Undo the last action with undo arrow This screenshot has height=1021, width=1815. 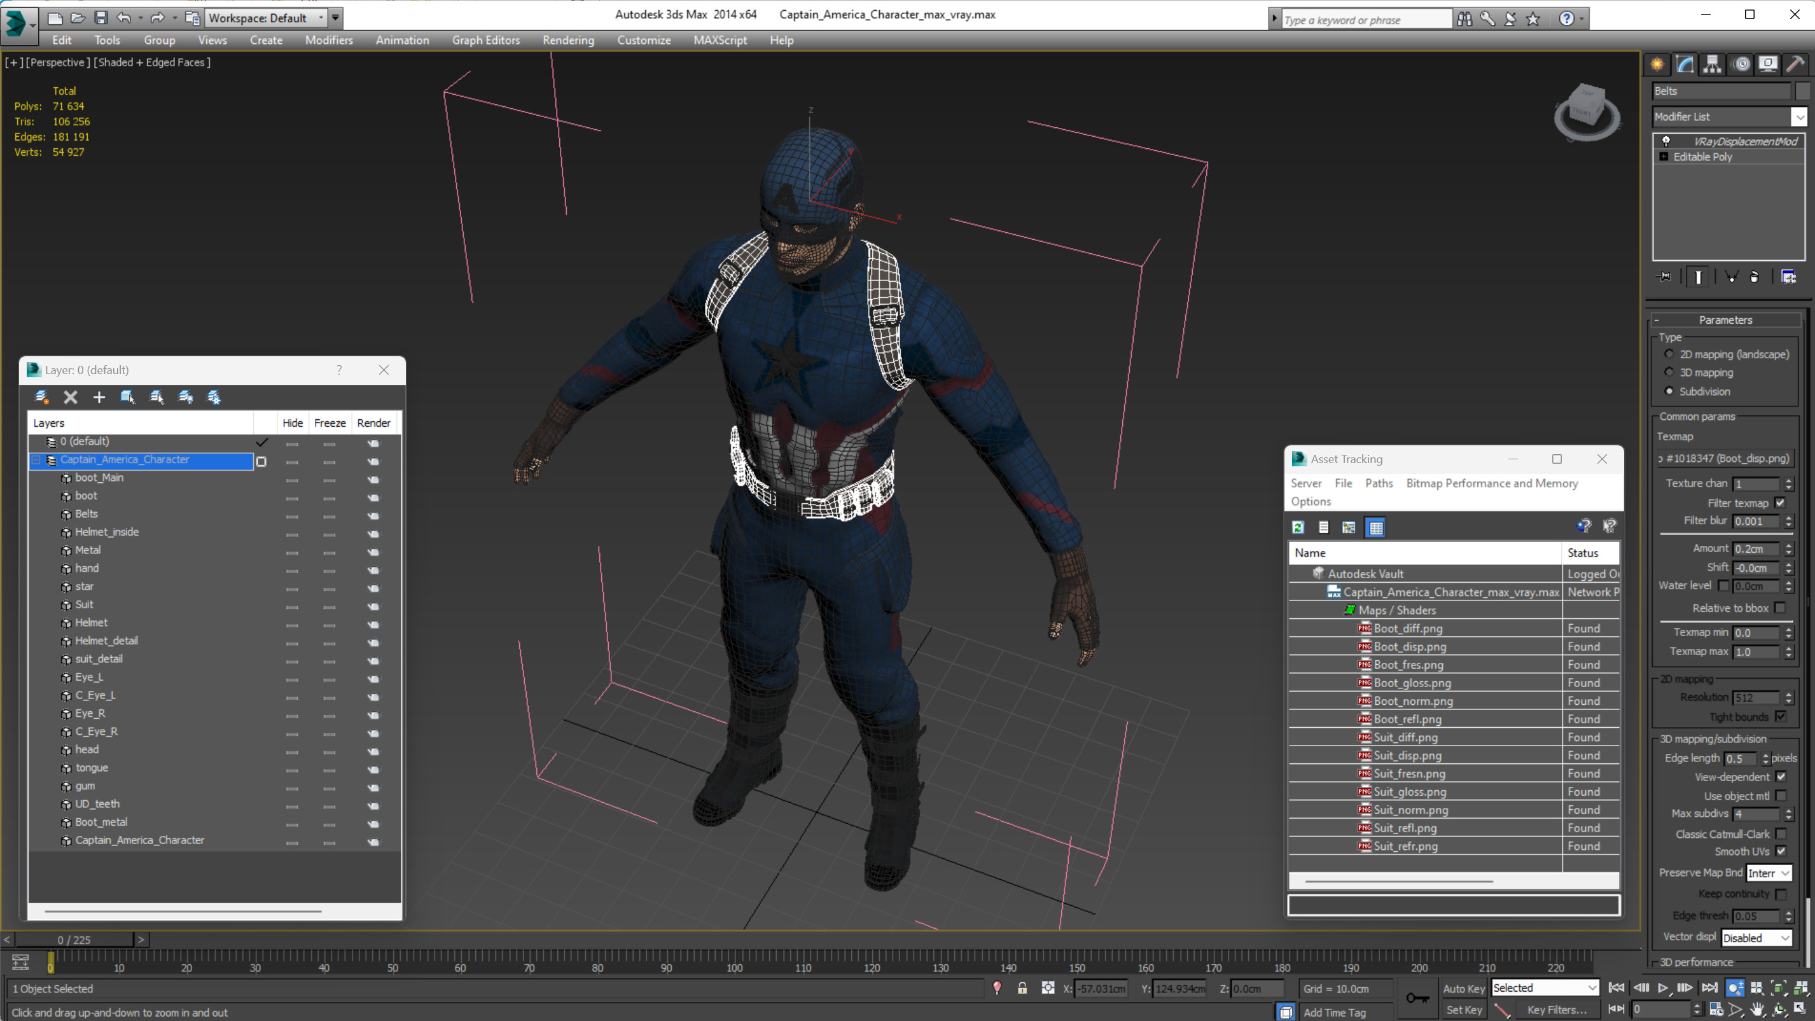click(124, 18)
